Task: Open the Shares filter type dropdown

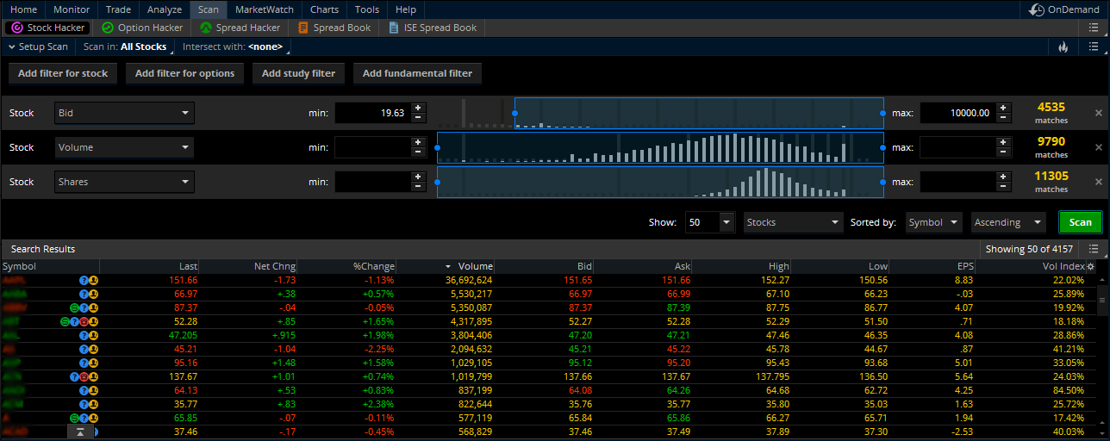Action: click(x=124, y=182)
